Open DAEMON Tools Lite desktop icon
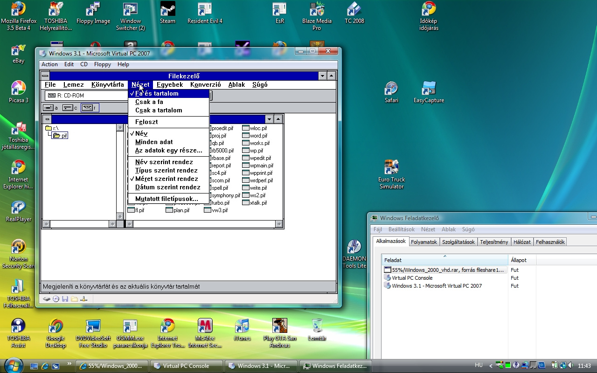The width and height of the screenshot is (597, 373). pyautogui.click(x=354, y=254)
